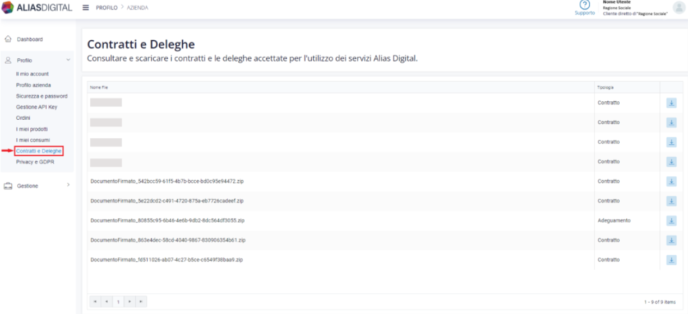Toggle the hamburger sidebar menu icon
Image resolution: width=688 pixels, height=314 pixels.
[x=85, y=8]
